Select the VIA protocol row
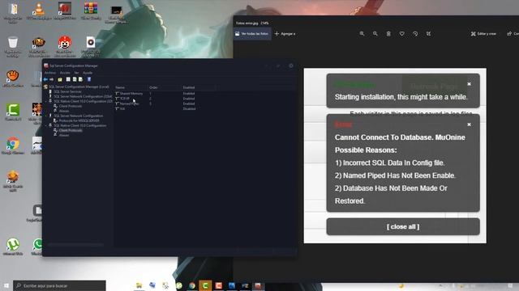The width and height of the screenshot is (519, 291). tap(156, 108)
